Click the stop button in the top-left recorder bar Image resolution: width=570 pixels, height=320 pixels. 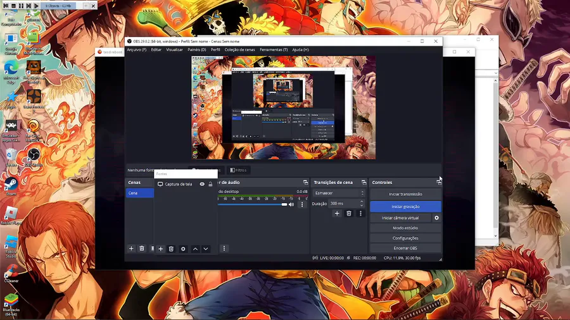point(13,6)
